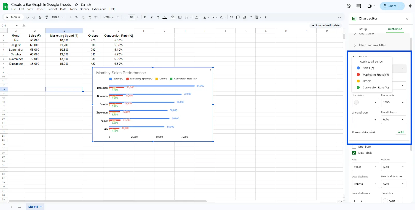Open Data label font size dropdown
This screenshot has height=210, width=415.
click(393, 184)
